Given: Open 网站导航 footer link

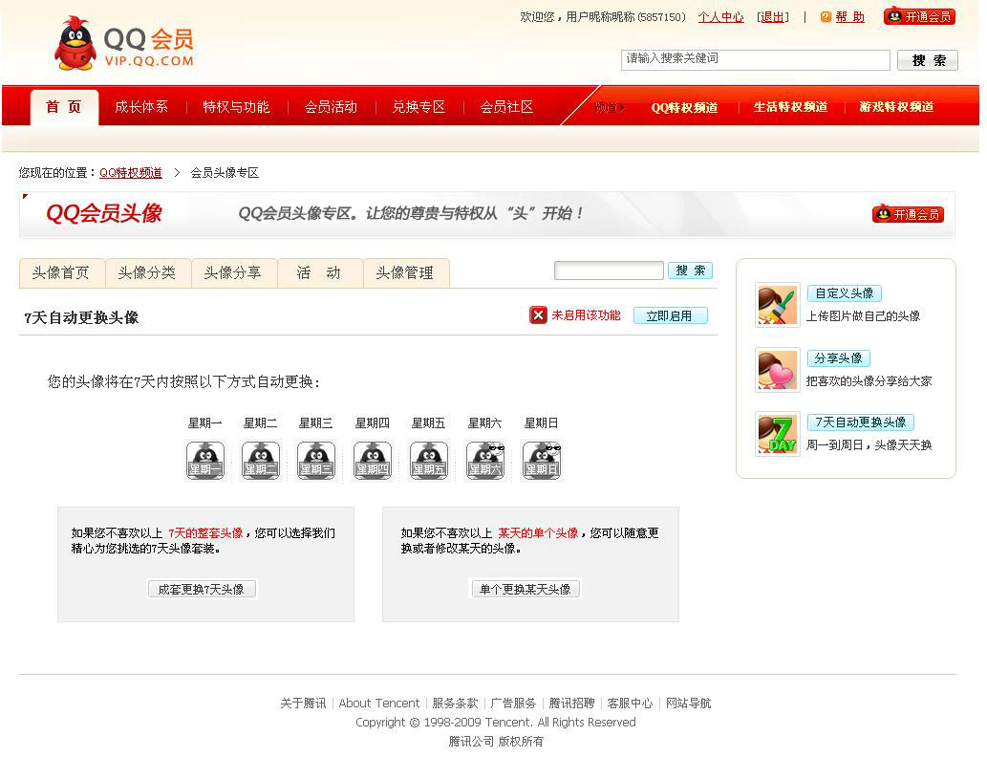Looking at the screenshot, I should (689, 704).
